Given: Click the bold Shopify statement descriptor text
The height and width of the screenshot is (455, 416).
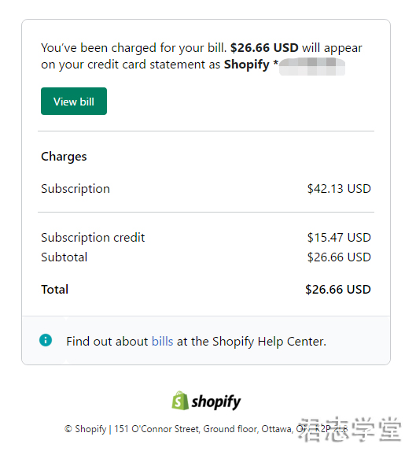Looking at the screenshot, I should point(247,65).
